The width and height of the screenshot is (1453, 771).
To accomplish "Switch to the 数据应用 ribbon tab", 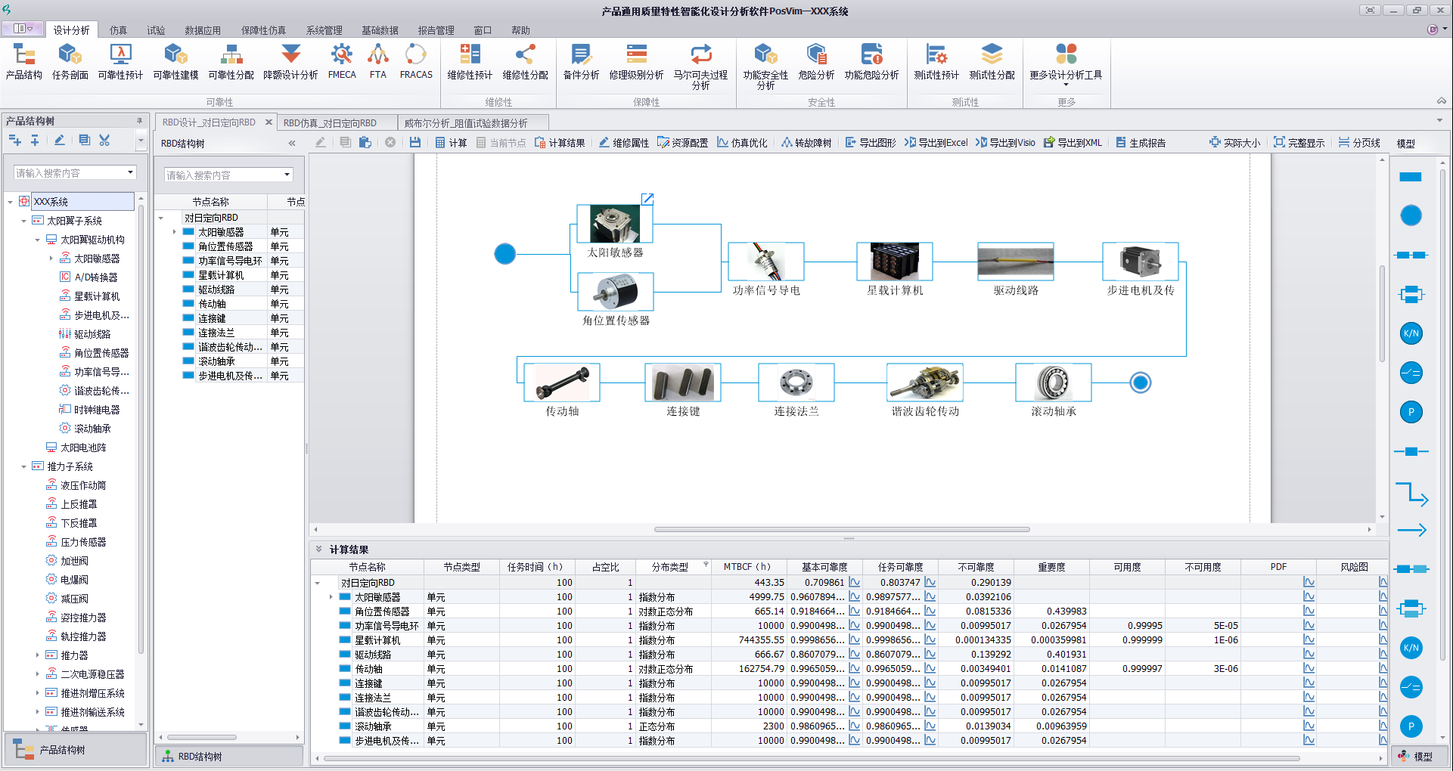I will click(x=203, y=30).
